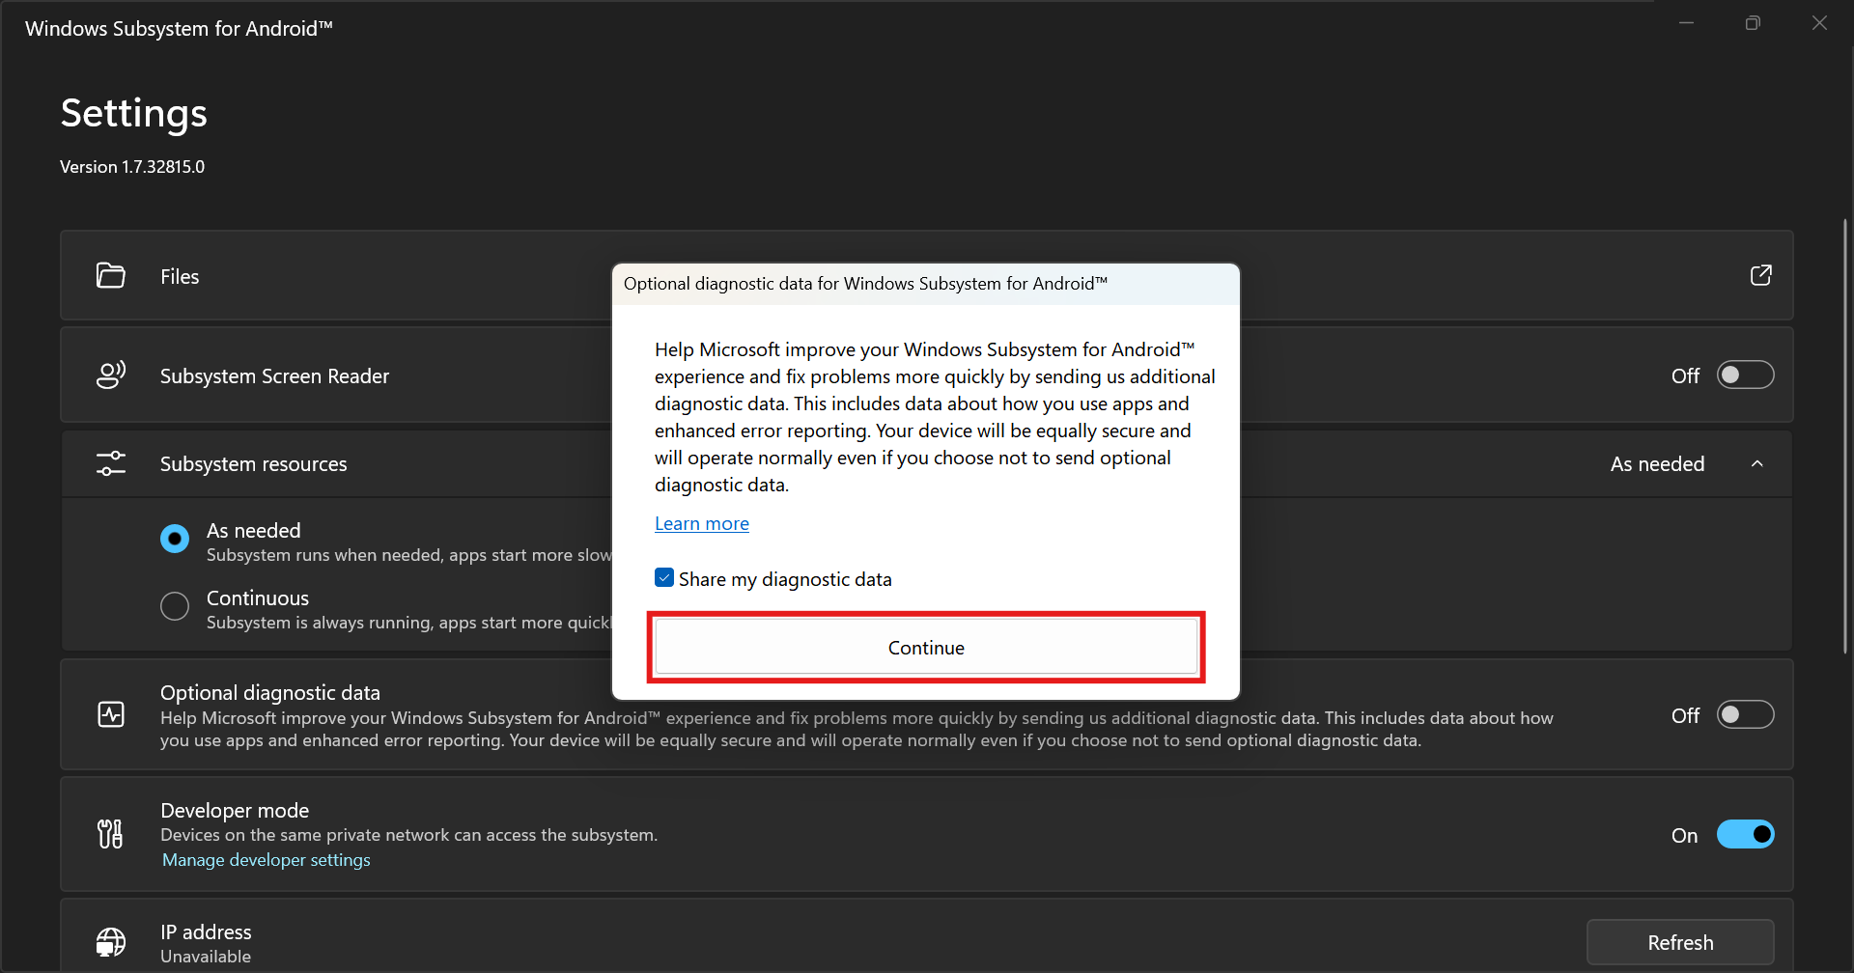Click Continue in the dialog
1854x973 pixels.
[x=926, y=647]
